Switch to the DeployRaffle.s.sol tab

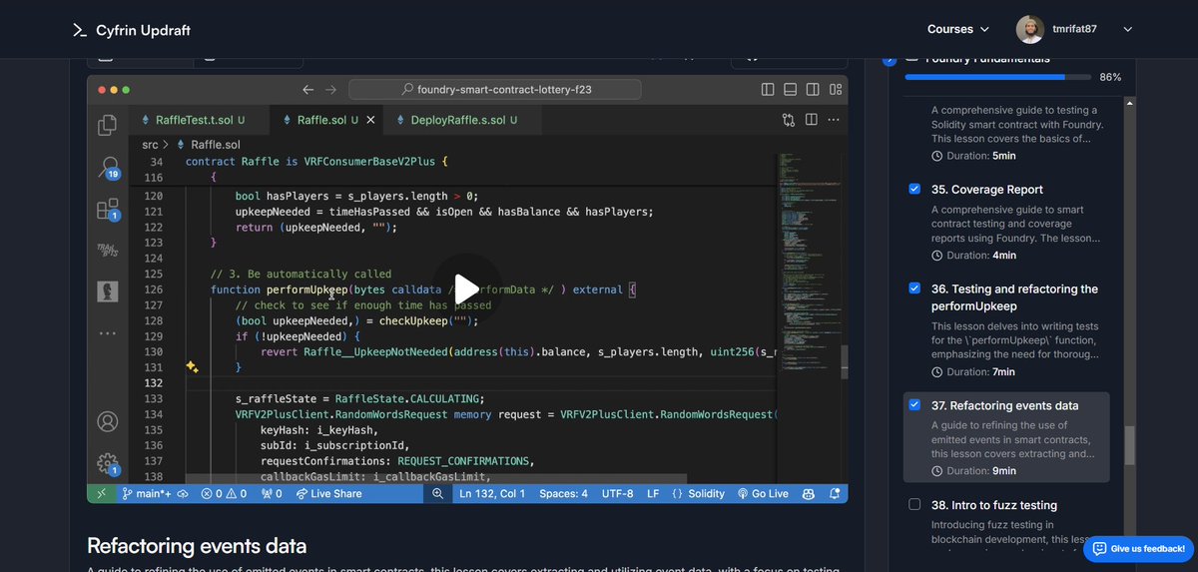pyautogui.click(x=463, y=120)
